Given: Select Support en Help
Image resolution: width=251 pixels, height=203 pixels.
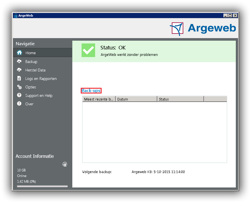Looking at the screenshot, I should tap(42, 95).
